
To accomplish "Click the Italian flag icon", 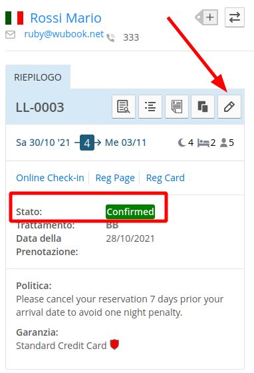I will tap(15, 18).
